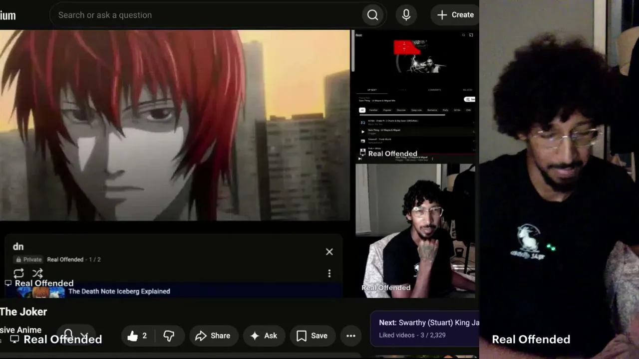This screenshot has width=639, height=359.
Task: Toggle shuffle for the dn playlist
Action: coord(37,273)
